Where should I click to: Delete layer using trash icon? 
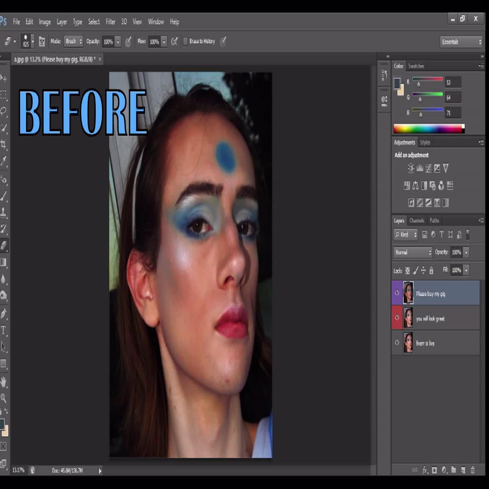coord(473,470)
